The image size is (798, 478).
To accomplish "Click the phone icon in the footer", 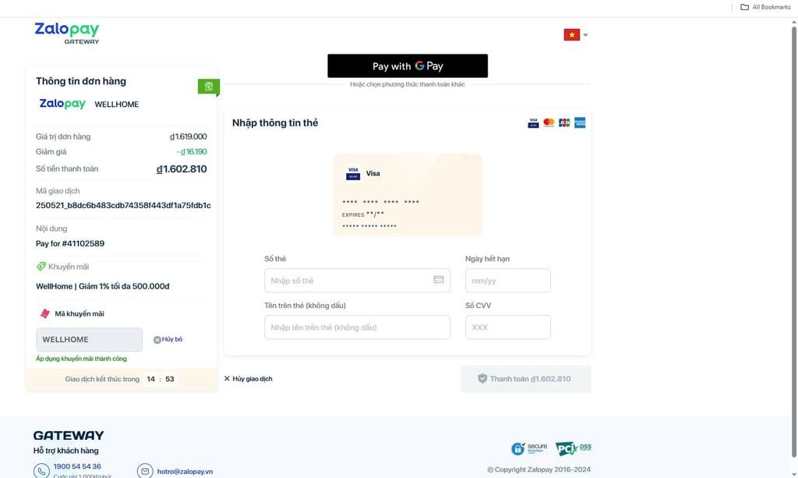I will click(42, 471).
